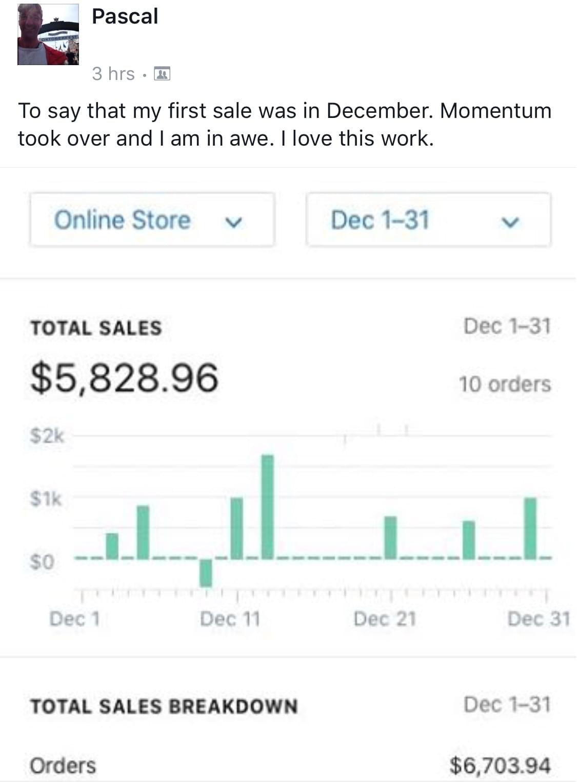Expand the Dec 1–31 date range dropdown
Screen dimensions: 577x782
click(428, 220)
